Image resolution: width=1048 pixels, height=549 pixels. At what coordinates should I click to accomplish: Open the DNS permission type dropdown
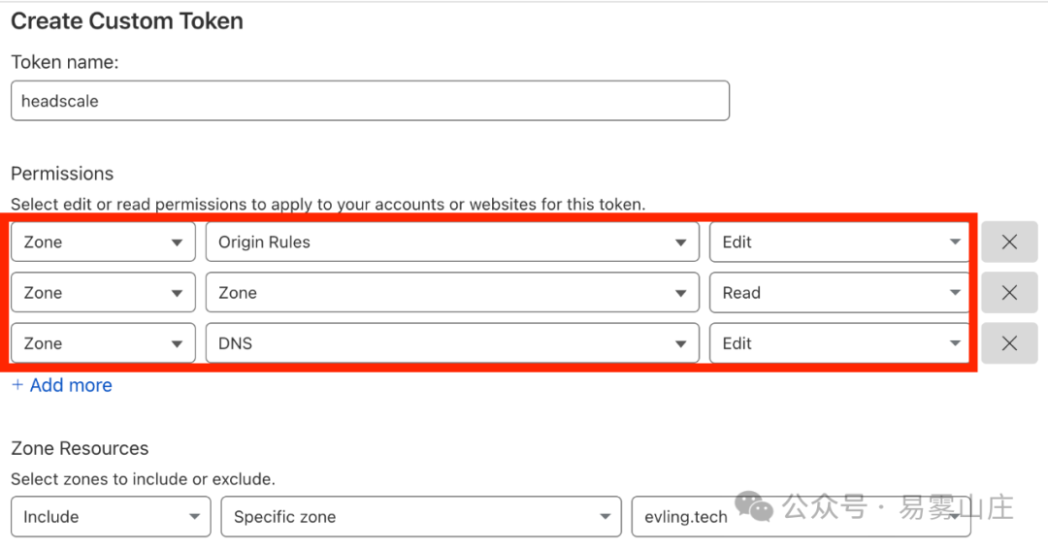452,343
